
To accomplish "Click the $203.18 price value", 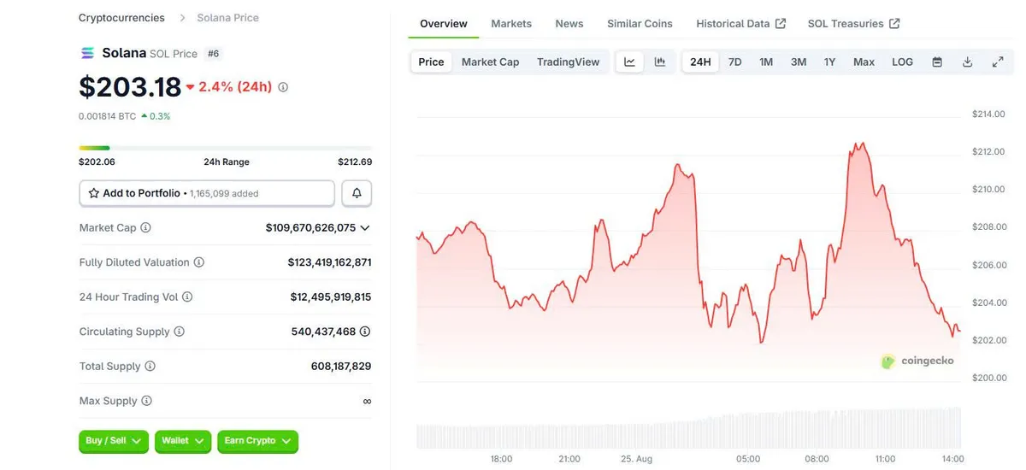I will point(130,87).
